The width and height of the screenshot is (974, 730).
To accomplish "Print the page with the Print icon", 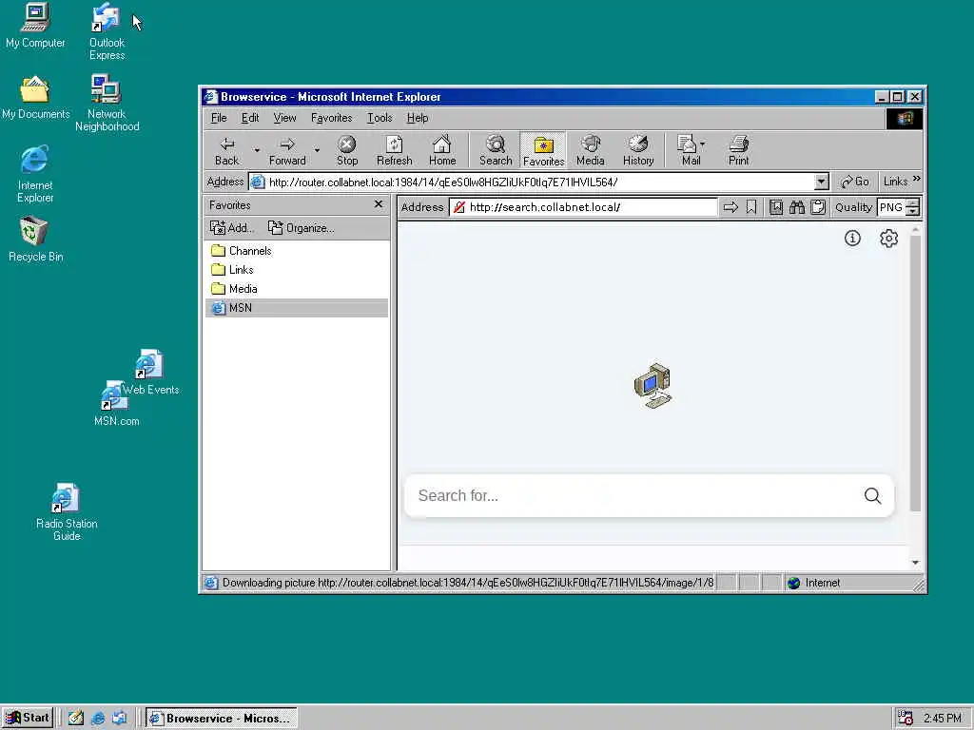I will [738, 151].
